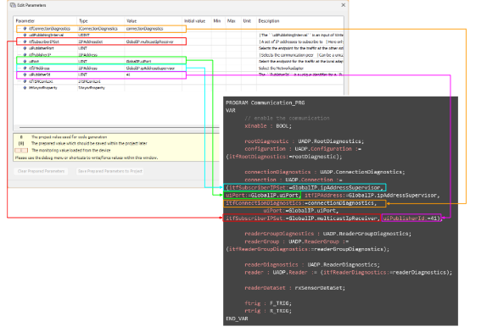Click the parameter icon beside udiPublishingInterval
This screenshot has height=332, width=481.
tap(25, 36)
